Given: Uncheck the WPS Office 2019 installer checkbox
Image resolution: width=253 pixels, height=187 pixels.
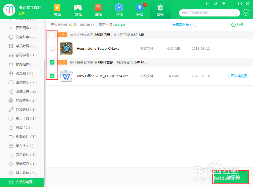Looking at the screenshot, I should [52, 76].
